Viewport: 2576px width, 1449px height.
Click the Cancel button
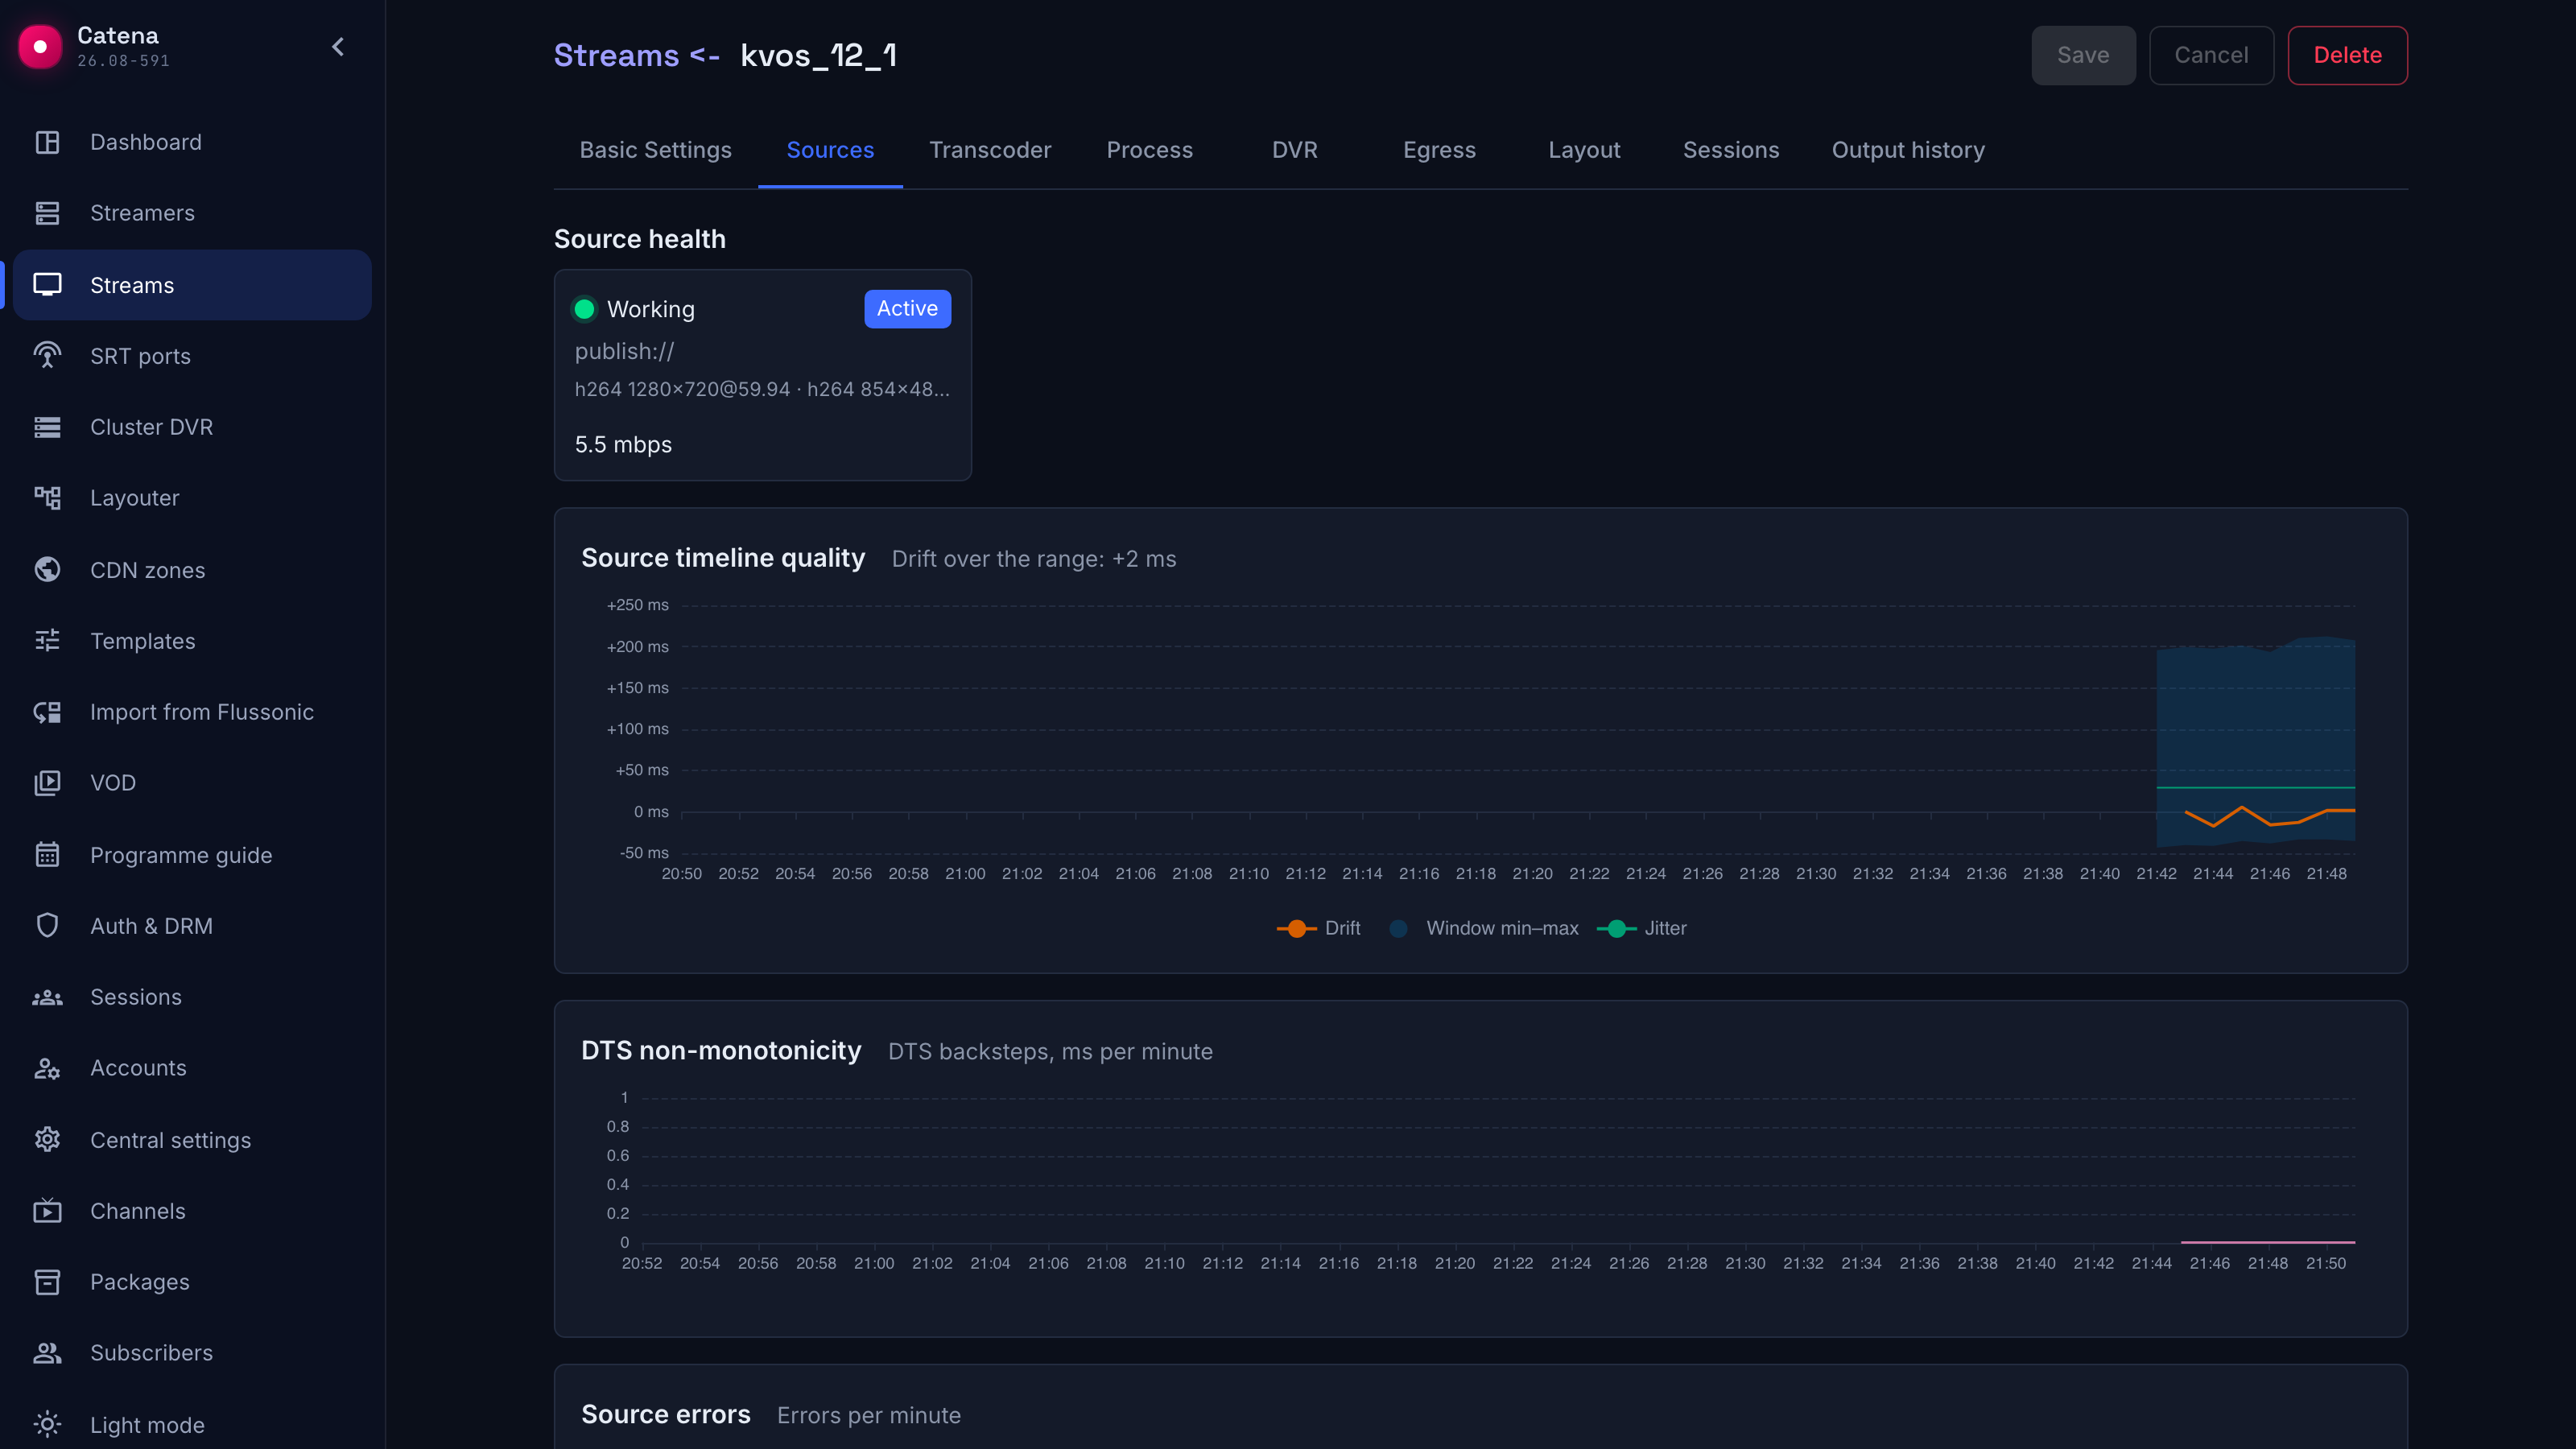pos(2211,55)
